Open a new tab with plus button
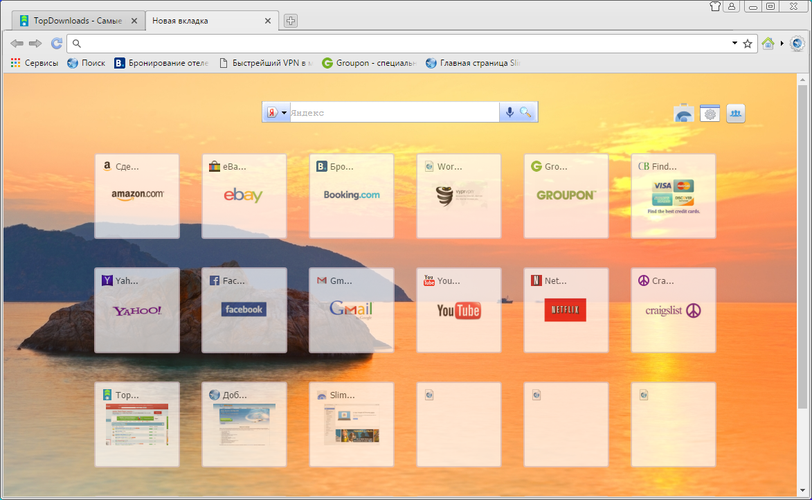 [291, 21]
